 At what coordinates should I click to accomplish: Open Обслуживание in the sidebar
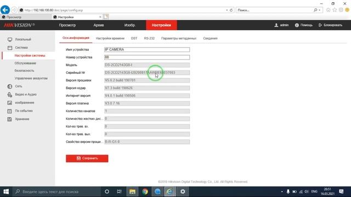coord(25,63)
